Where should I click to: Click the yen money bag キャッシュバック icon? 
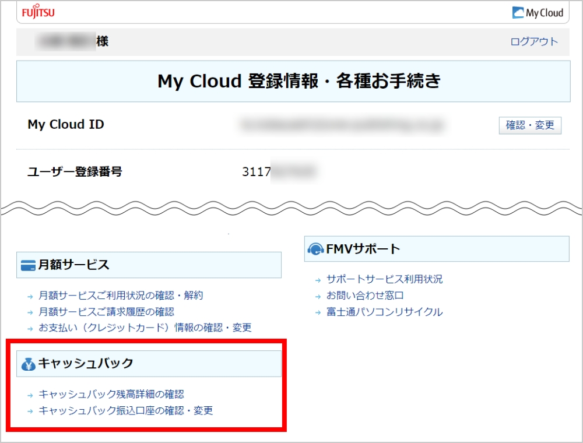28,364
